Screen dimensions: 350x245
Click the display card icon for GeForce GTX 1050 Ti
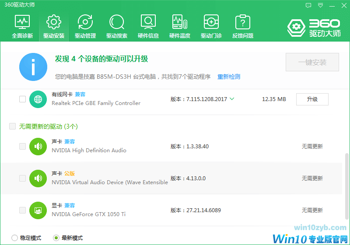(38, 210)
